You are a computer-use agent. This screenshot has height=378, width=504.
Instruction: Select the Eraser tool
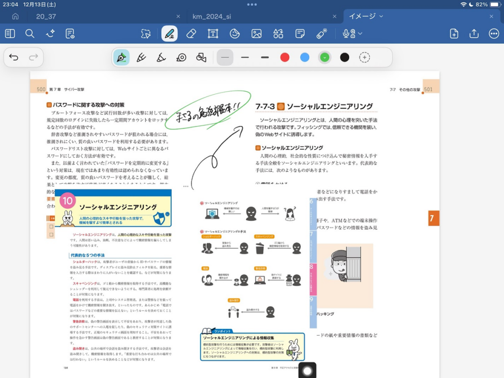pyautogui.click(x=191, y=33)
